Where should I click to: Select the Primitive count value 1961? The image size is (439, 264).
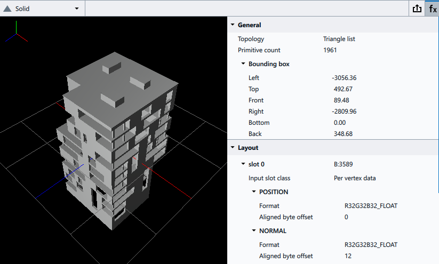(x=330, y=50)
